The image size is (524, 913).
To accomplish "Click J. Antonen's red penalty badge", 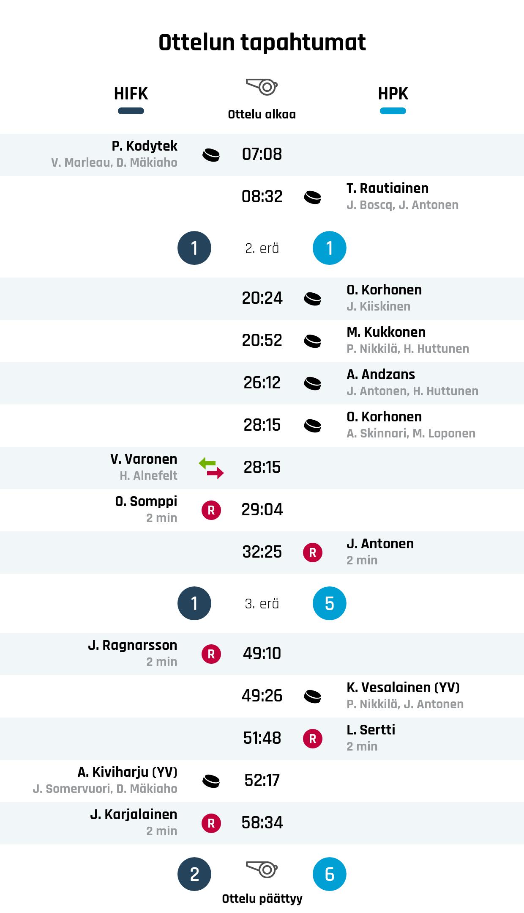I will coord(312,553).
